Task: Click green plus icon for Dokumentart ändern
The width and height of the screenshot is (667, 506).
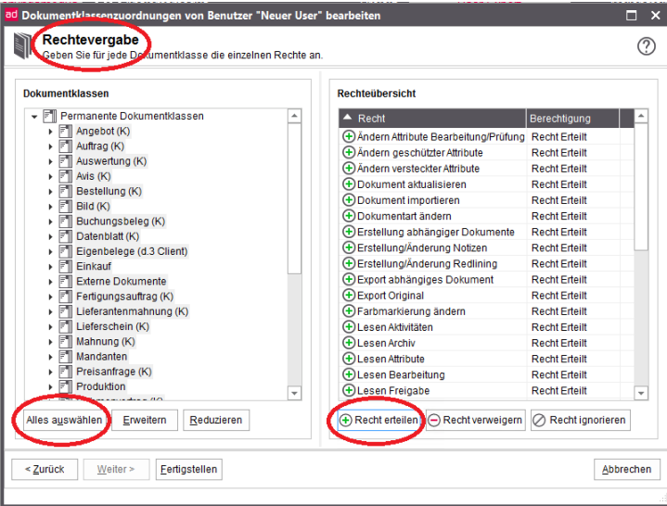Action: 349,216
